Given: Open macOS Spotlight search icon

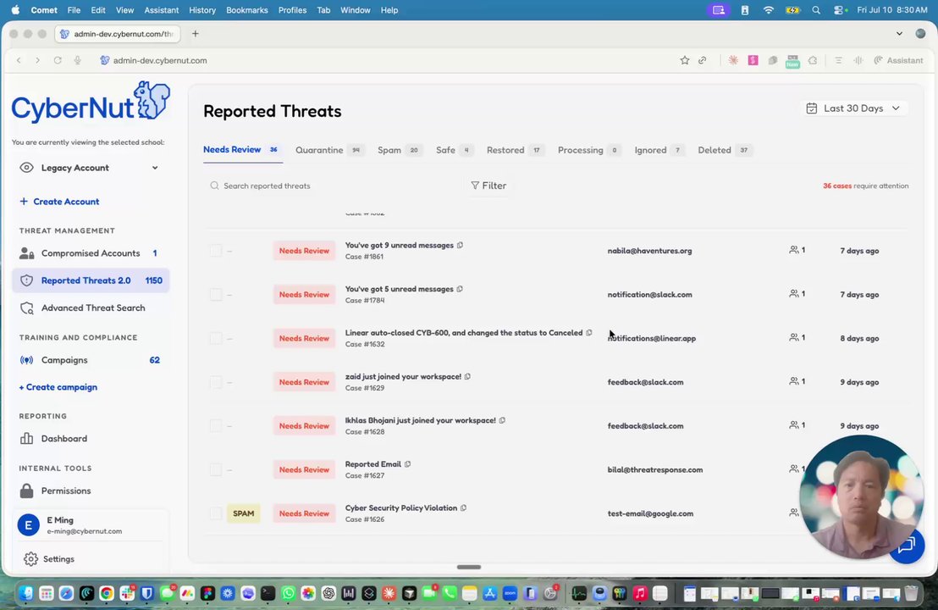Looking at the screenshot, I should (x=816, y=10).
